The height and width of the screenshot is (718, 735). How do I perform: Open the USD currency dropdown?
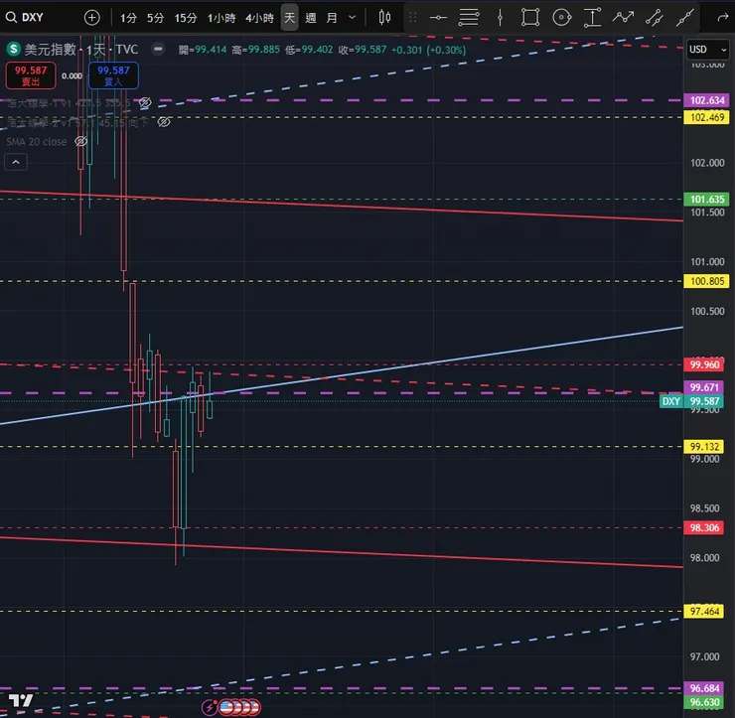[708, 50]
